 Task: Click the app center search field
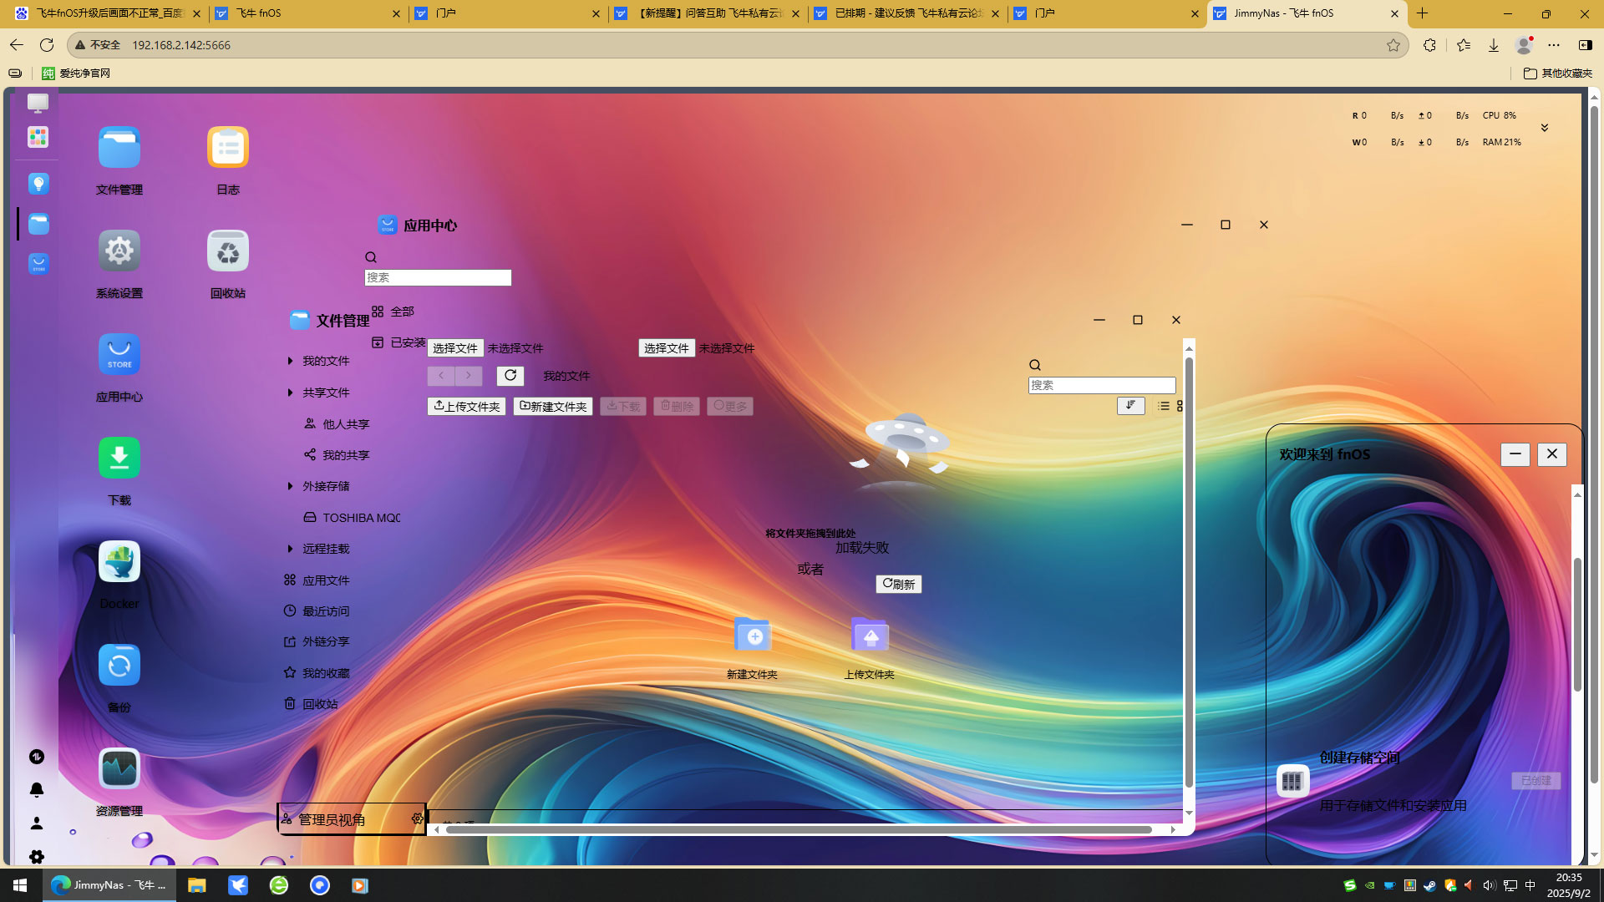438,277
